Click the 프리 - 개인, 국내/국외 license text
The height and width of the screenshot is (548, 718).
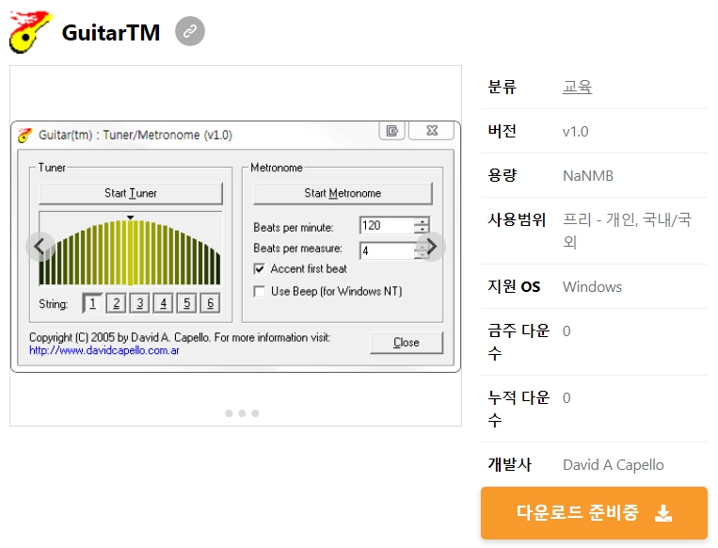[627, 231]
